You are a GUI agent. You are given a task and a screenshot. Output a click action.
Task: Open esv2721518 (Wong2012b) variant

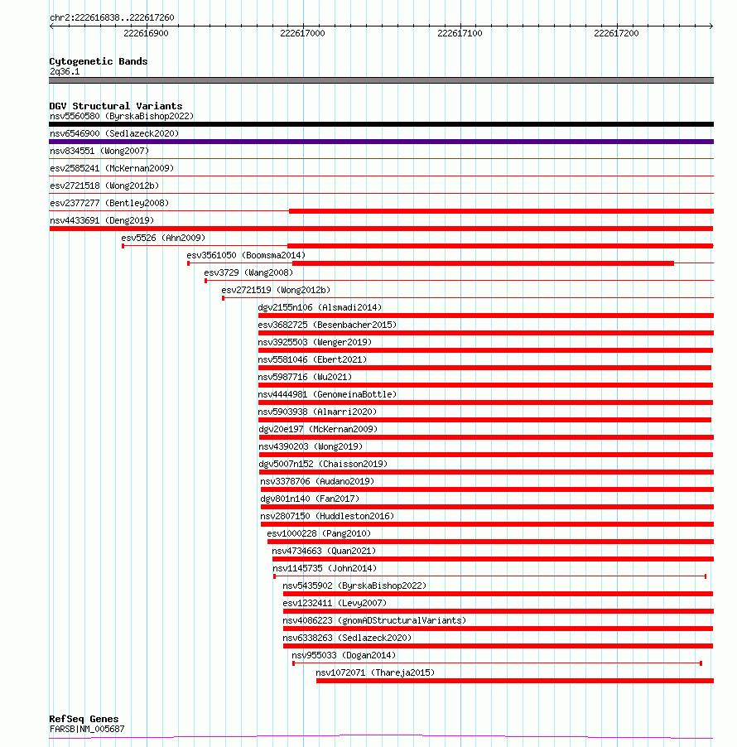[104, 186]
